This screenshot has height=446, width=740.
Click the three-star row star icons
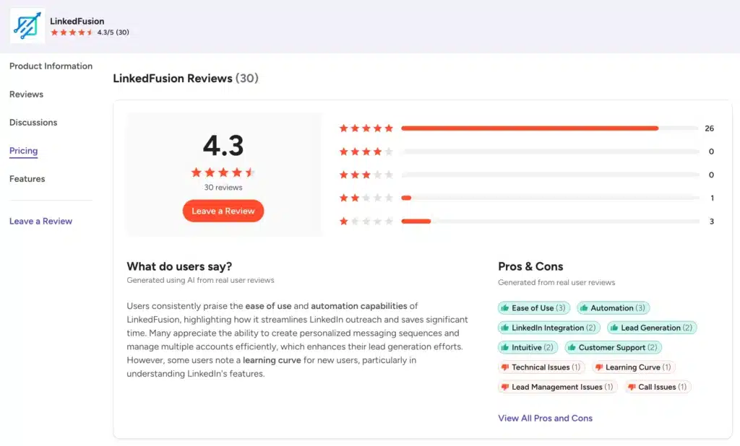point(366,175)
